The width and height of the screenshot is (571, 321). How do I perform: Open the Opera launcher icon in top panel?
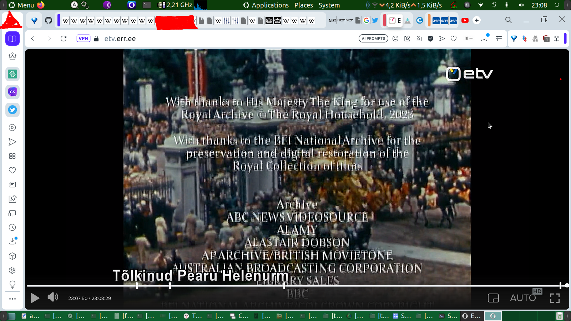tap(132, 5)
